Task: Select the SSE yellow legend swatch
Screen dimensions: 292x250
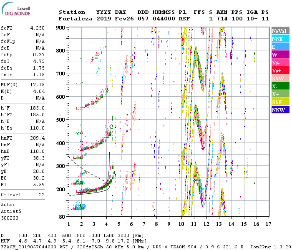Action: coord(280,102)
